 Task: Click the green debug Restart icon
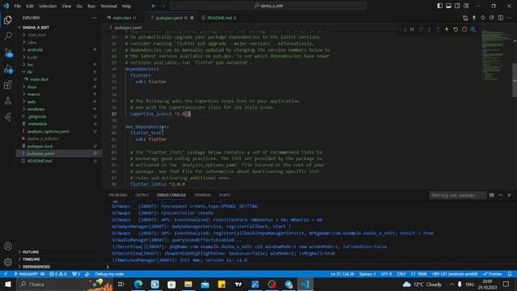click(456, 29)
